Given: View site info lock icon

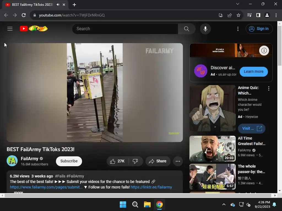Looking at the screenshot, I should (x=35, y=15).
